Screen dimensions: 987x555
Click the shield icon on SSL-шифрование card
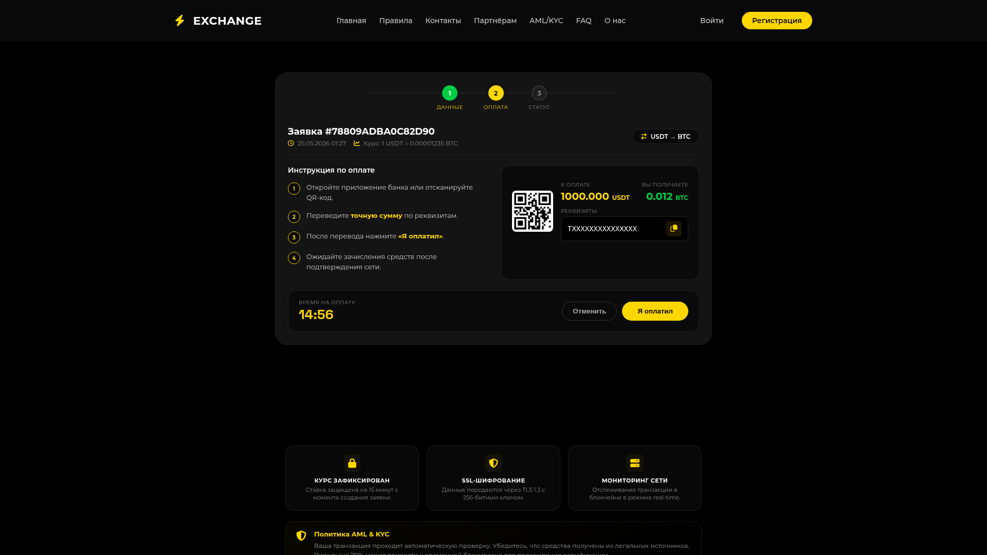tap(493, 463)
